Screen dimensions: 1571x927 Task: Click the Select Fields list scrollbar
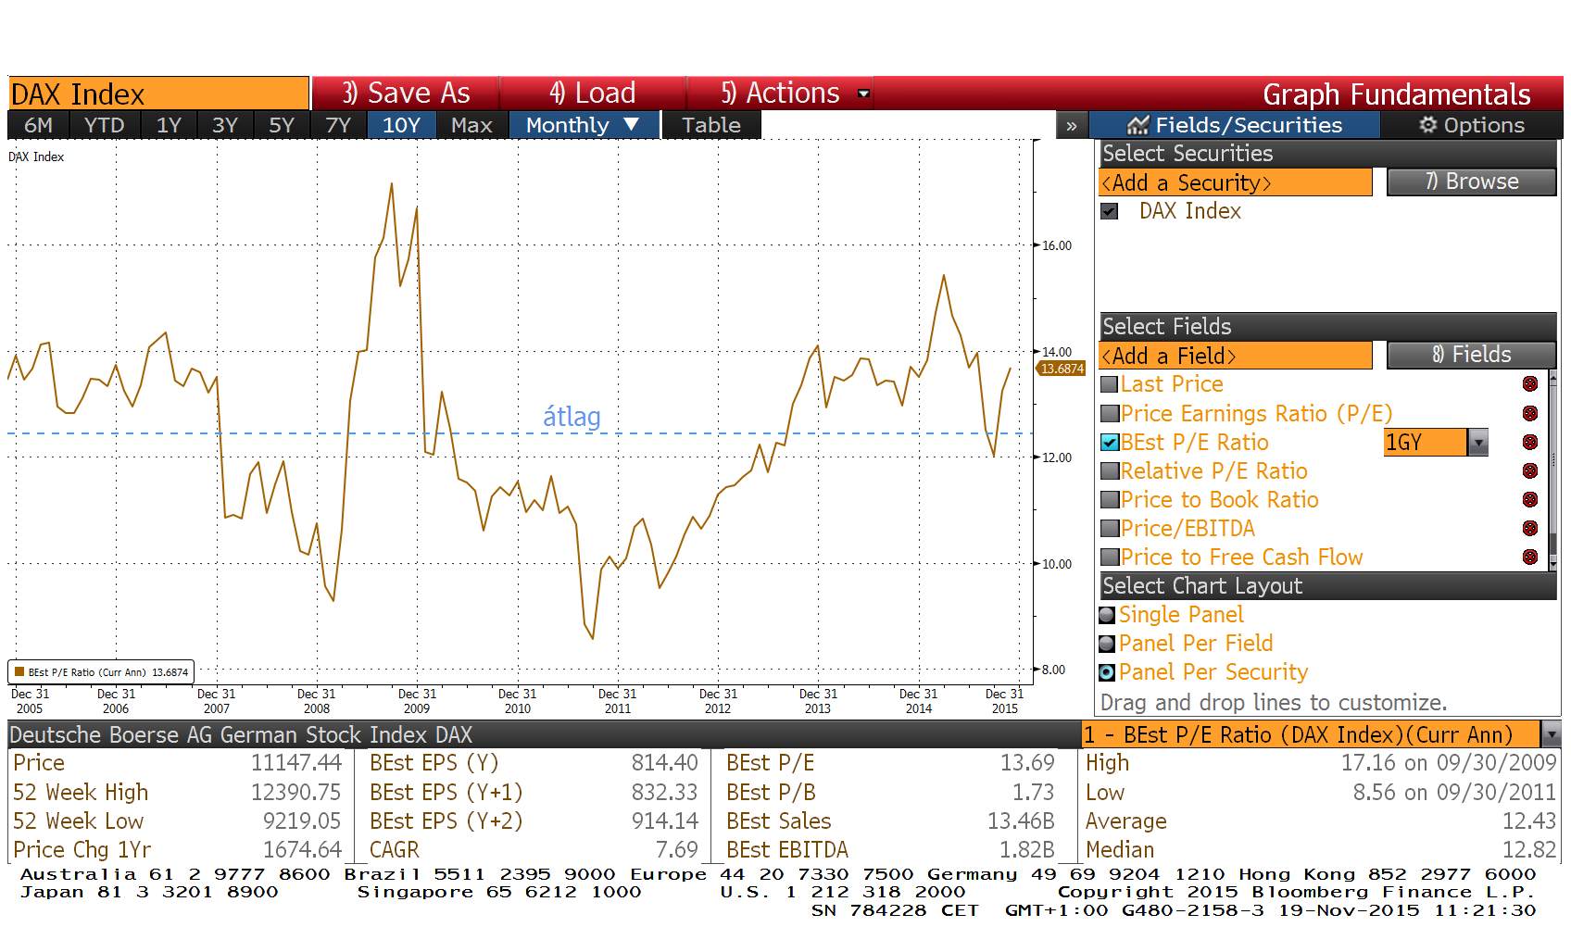(x=1553, y=470)
